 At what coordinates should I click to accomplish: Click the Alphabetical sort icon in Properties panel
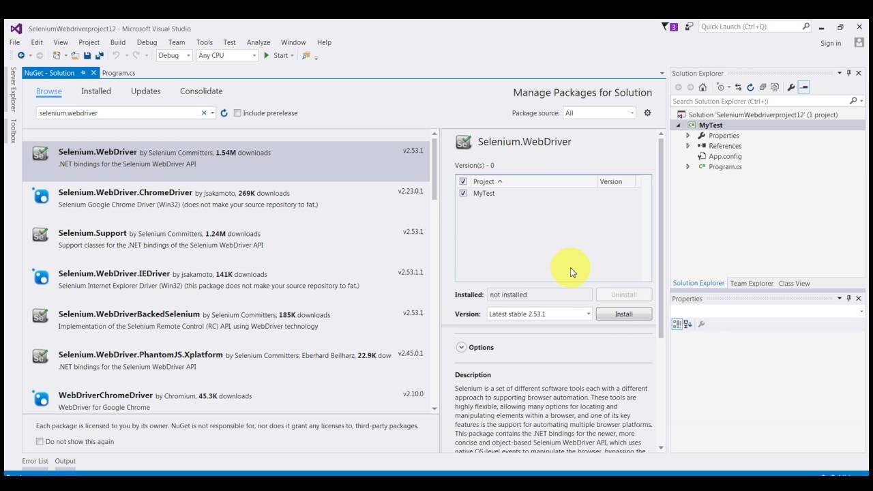pyautogui.click(x=687, y=324)
